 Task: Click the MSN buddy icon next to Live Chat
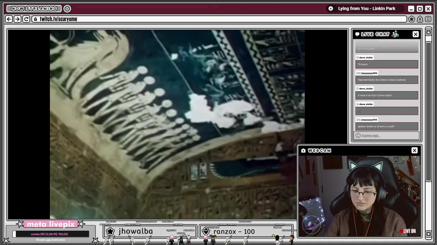395,34
